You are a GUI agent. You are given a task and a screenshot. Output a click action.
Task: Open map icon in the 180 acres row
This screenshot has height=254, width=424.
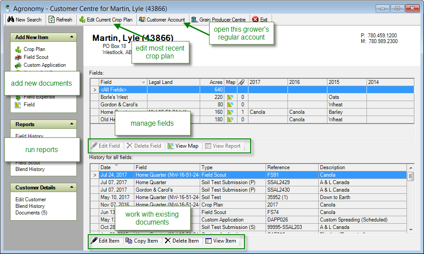(230, 120)
